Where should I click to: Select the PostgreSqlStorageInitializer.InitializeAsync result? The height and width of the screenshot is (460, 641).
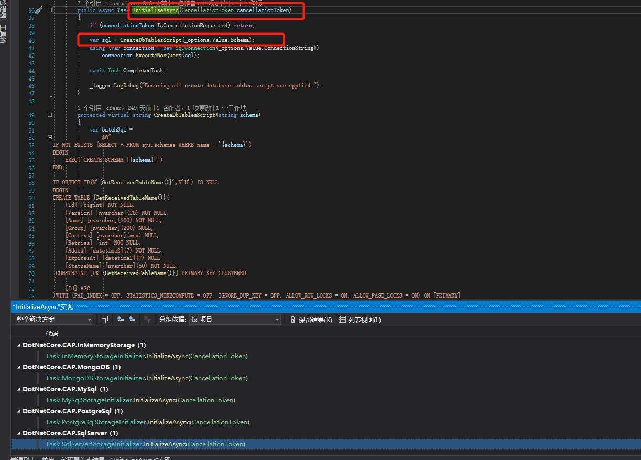tap(147, 422)
